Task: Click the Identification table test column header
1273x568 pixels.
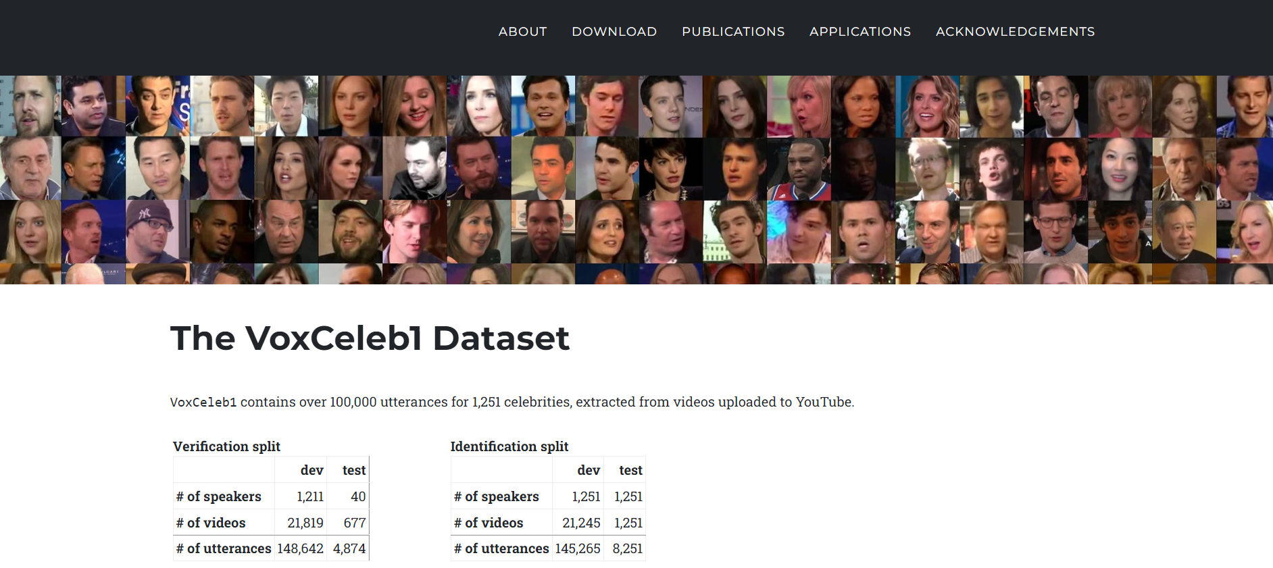Action: [x=630, y=470]
